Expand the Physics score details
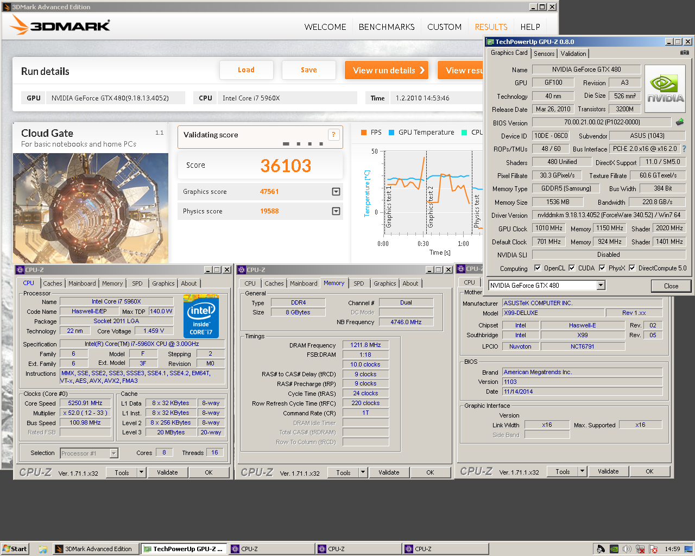695x556 pixels. pos(336,211)
